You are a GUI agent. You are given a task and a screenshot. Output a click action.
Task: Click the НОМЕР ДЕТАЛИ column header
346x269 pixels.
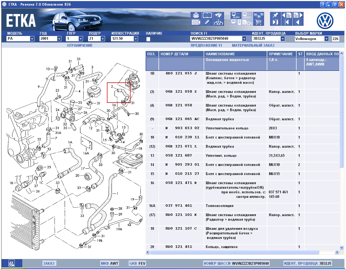181,54
